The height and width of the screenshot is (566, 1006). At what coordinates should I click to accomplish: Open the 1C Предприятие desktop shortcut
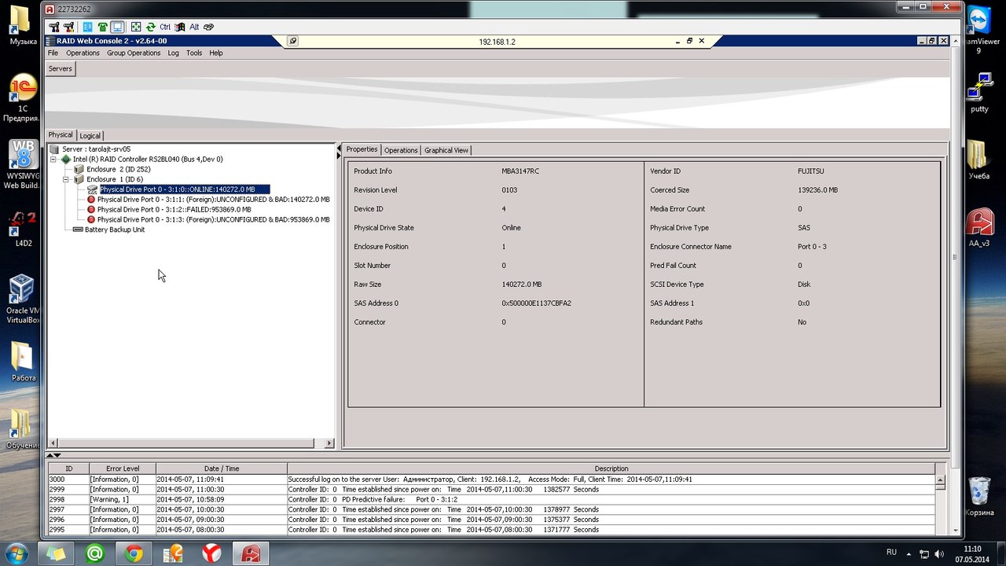coord(23,98)
